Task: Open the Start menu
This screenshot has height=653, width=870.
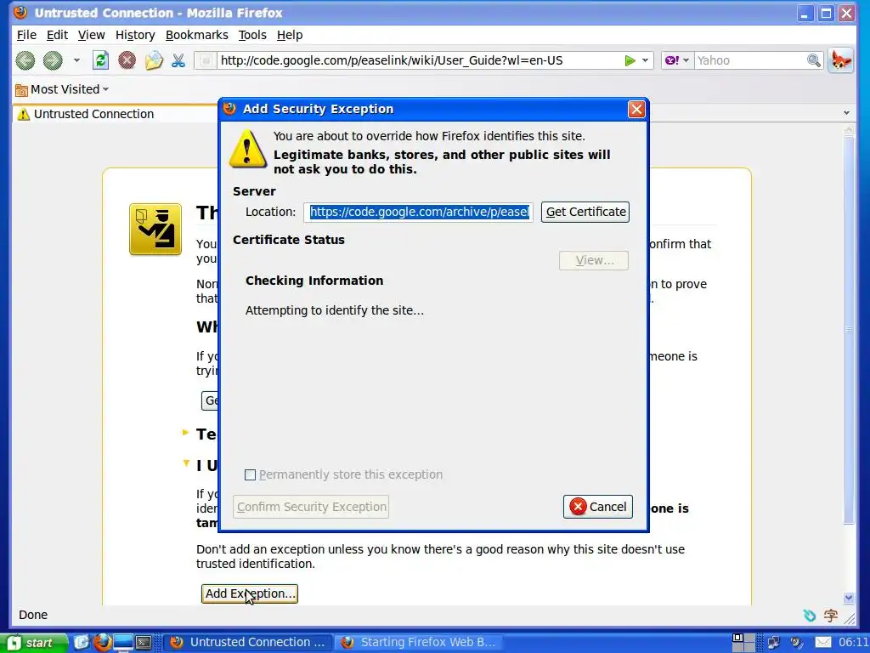Action: [x=34, y=643]
